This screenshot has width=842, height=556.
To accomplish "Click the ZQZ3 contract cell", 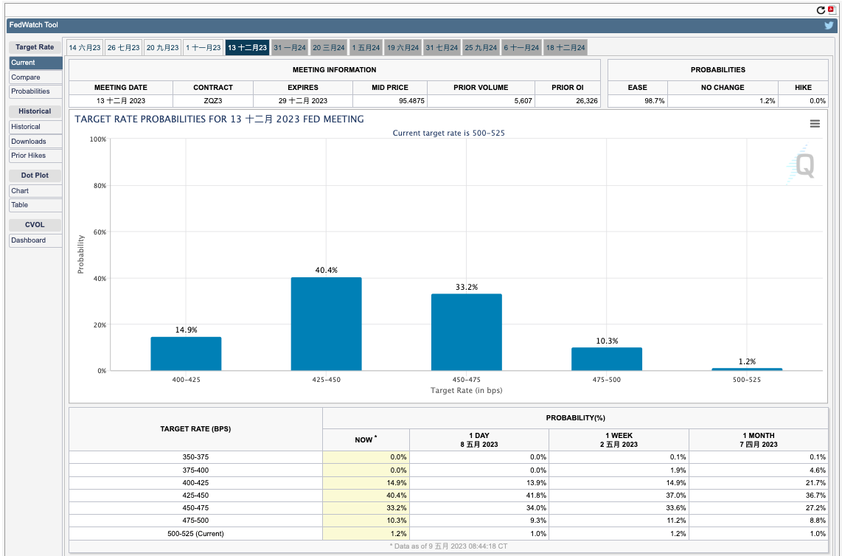I will coord(212,101).
